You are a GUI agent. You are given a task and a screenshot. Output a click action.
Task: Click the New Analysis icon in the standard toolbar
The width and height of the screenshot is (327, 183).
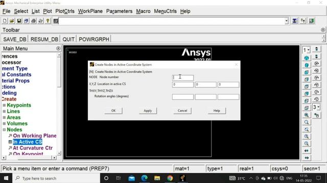[5, 21]
